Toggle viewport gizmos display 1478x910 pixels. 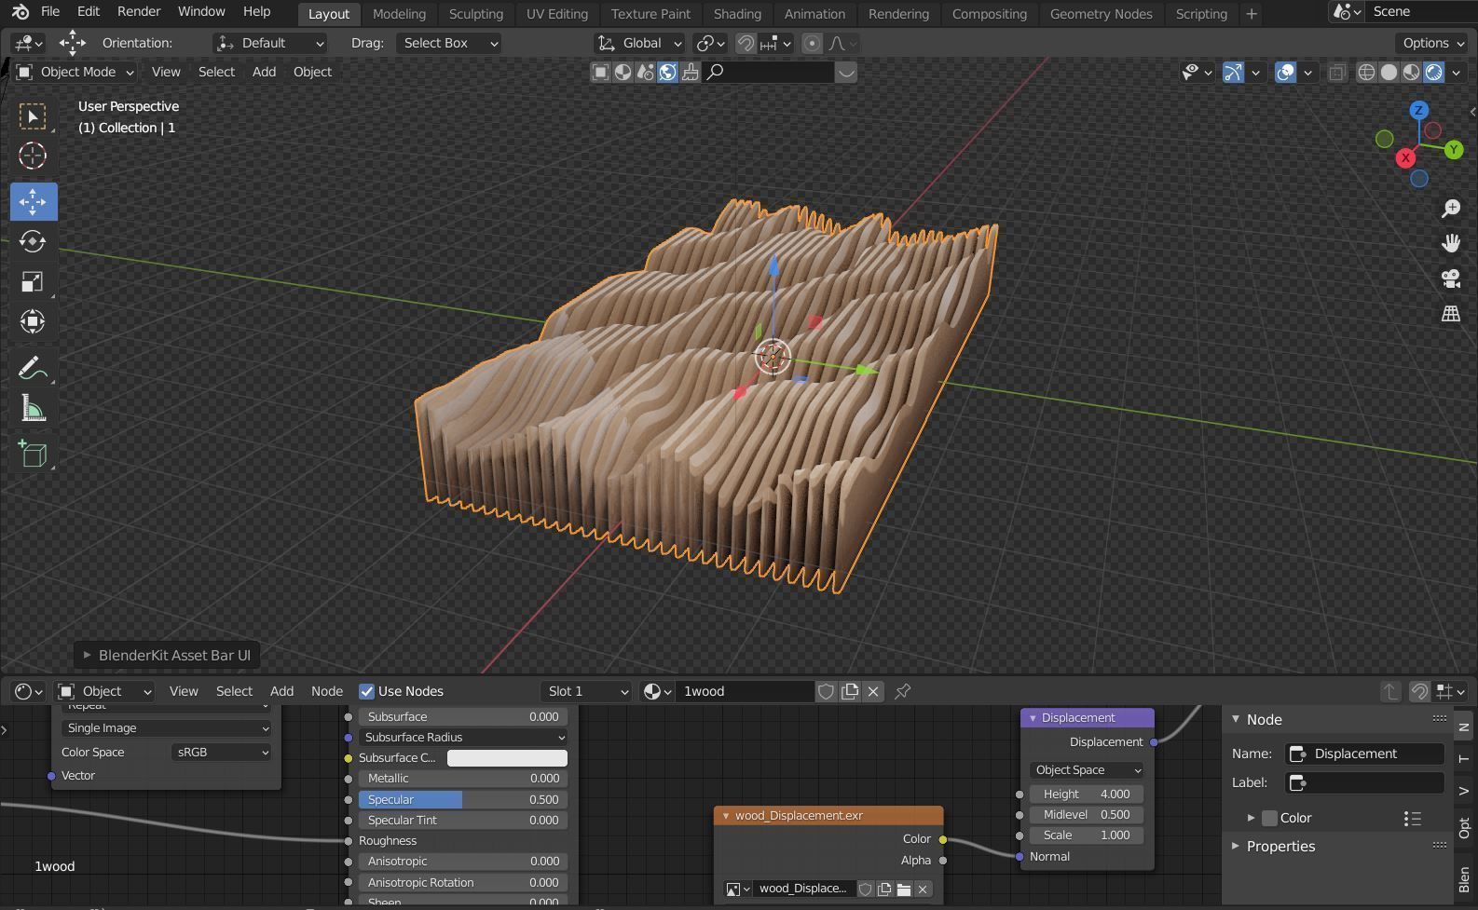click(x=1233, y=72)
